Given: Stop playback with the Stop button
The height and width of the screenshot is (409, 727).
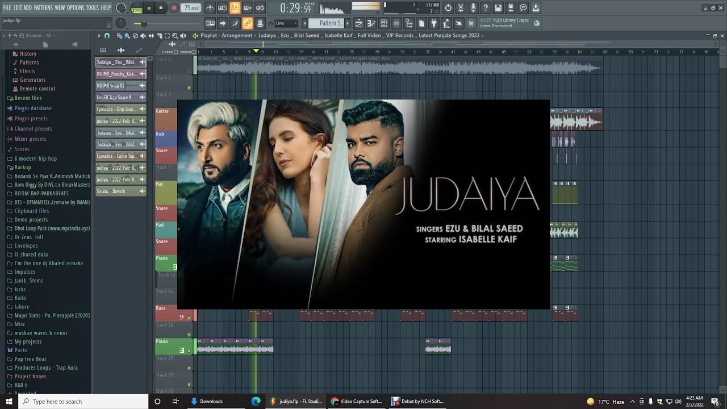Looking at the screenshot, I should point(161,8).
